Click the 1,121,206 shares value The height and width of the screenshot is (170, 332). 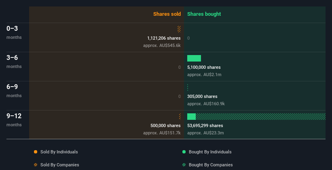(x=164, y=38)
